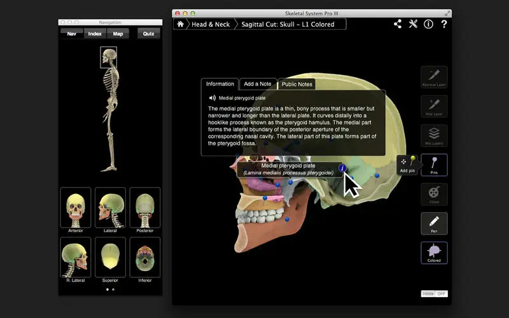
Task: Select the Nav tab in Navigation window
Action: pyautogui.click(x=72, y=34)
